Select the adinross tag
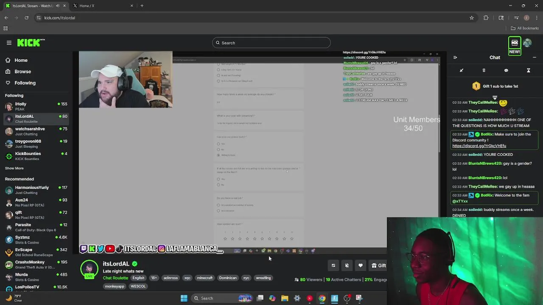Viewport: 543px width, 305px height. [x=171, y=278]
